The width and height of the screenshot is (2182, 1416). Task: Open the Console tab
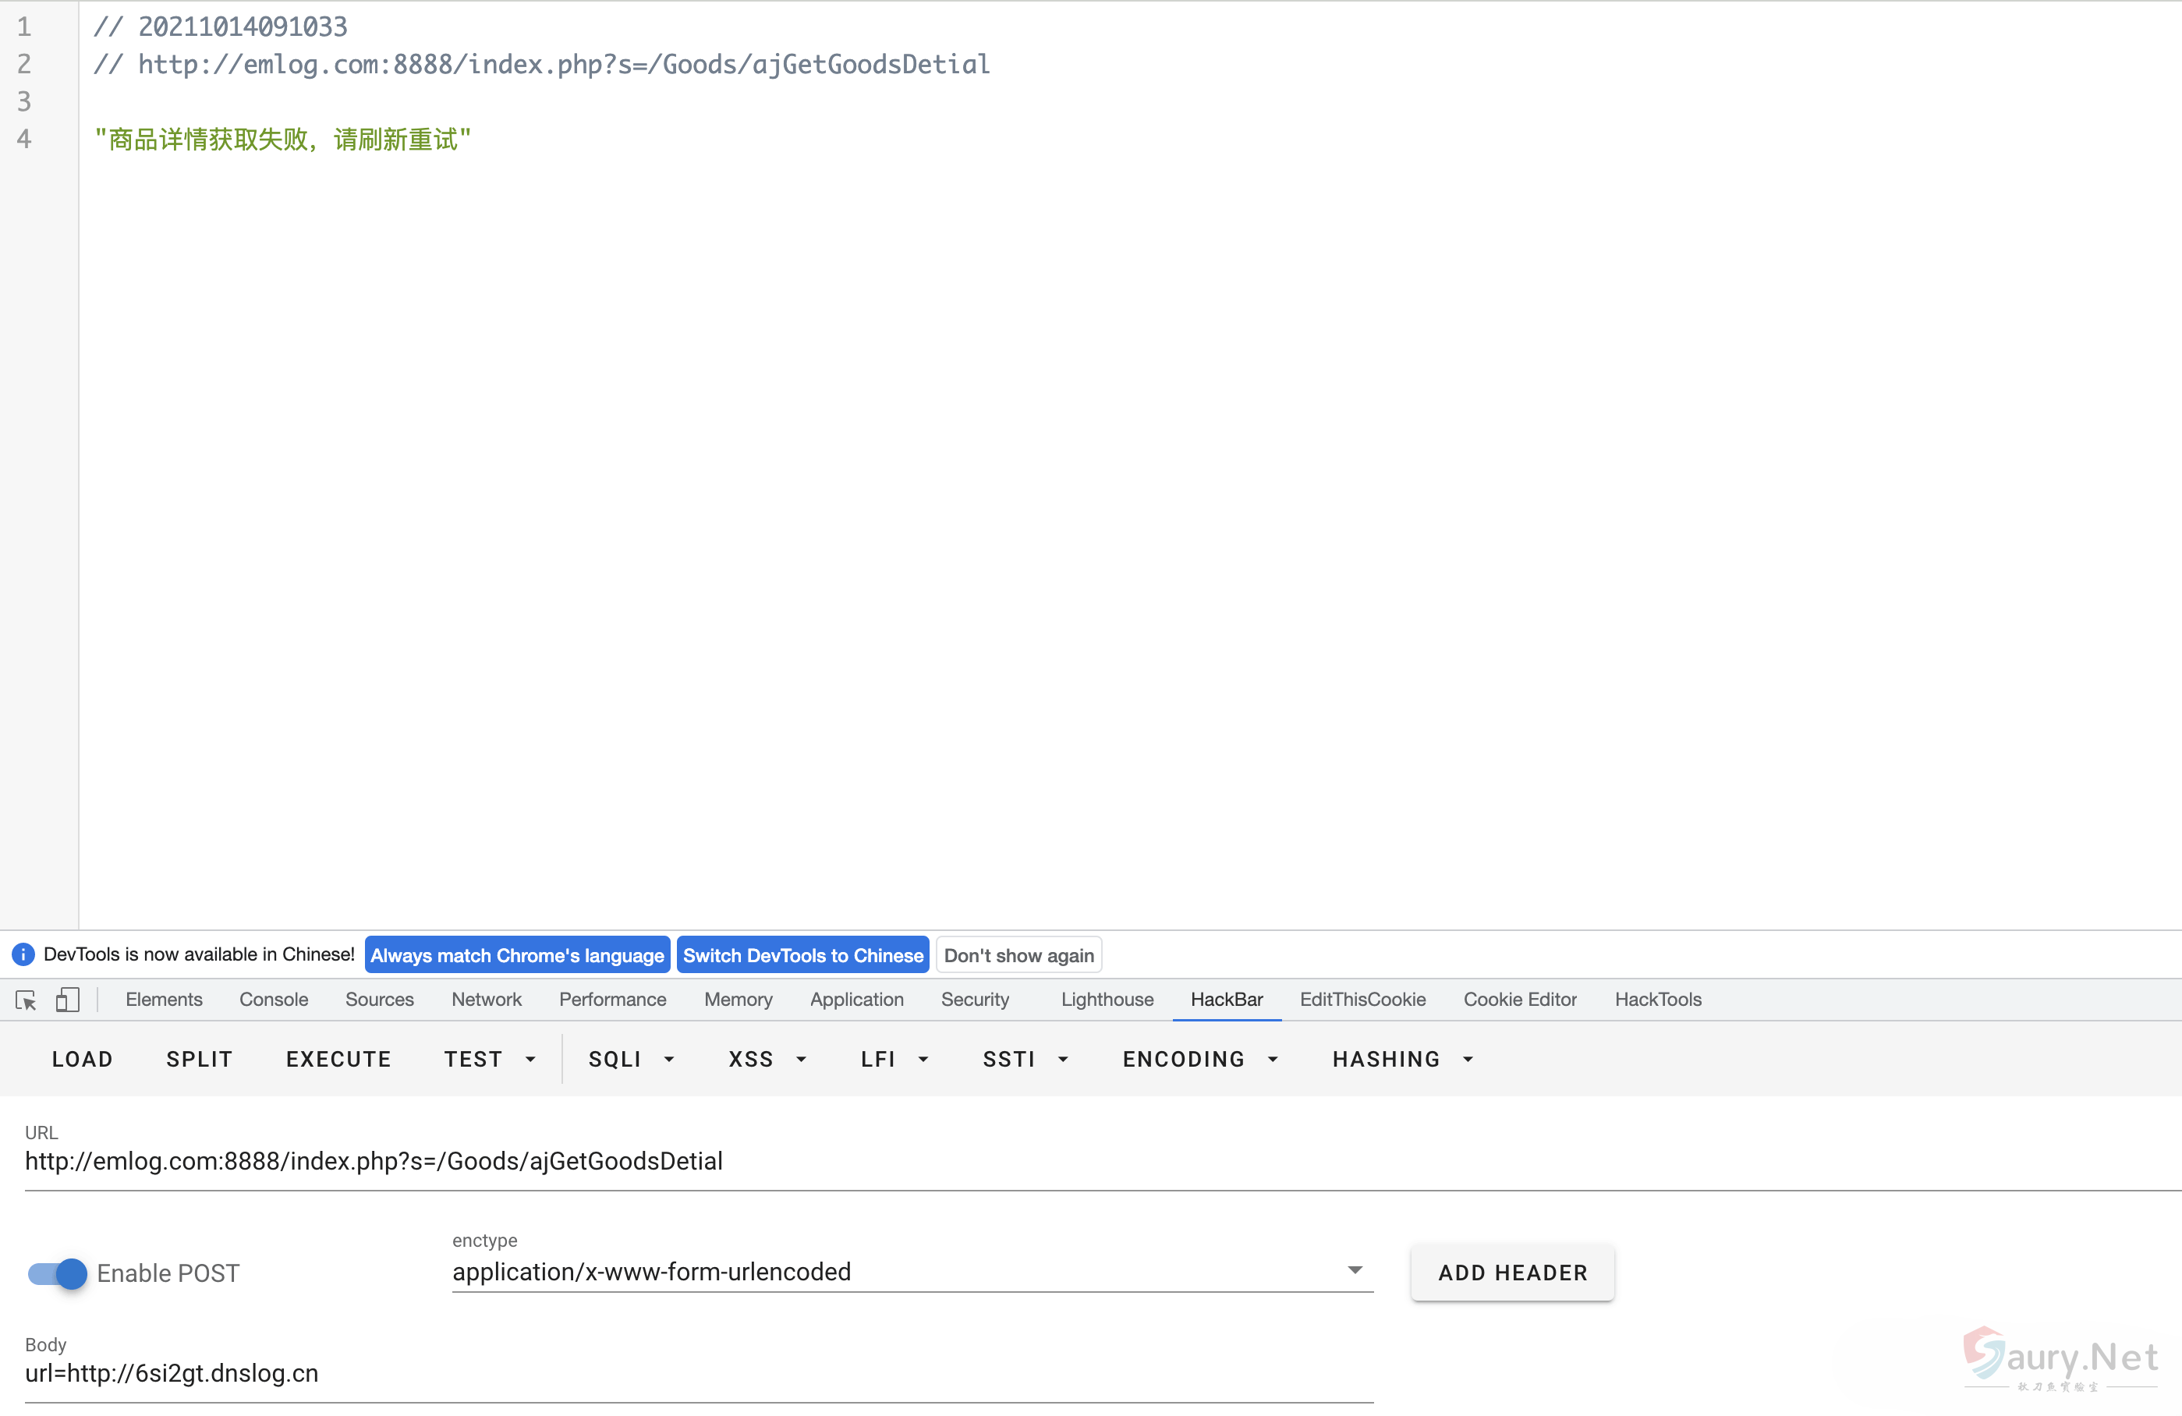(x=273, y=1000)
